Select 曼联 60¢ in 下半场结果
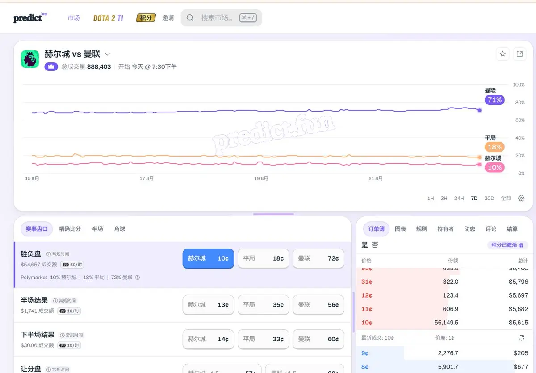536x373 pixels. 318,339
